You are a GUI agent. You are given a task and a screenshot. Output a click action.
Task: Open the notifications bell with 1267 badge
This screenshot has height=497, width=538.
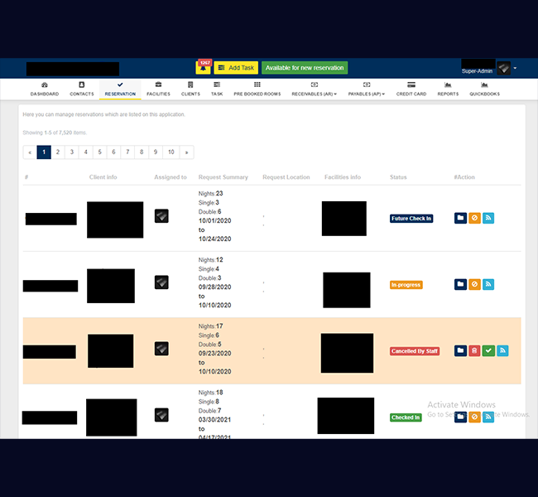point(204,67)
